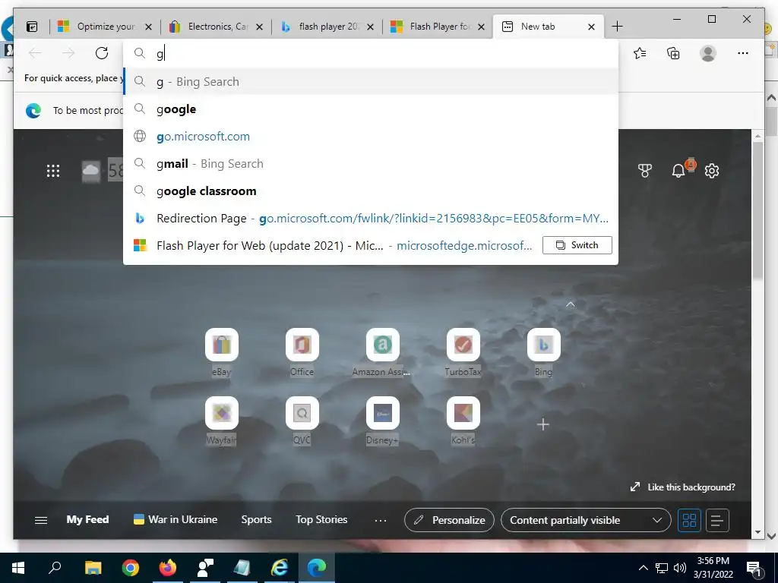778x583 pixels.
Task: Launch Google Chrome from taskbar
Action: (x=131, y=568)
